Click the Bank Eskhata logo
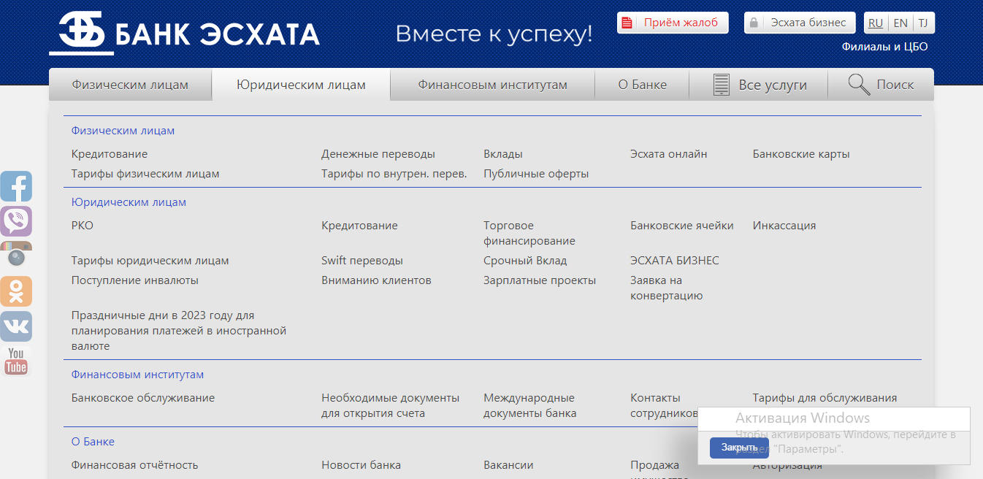This screenshot has height=479, width=983. point(184,34)
